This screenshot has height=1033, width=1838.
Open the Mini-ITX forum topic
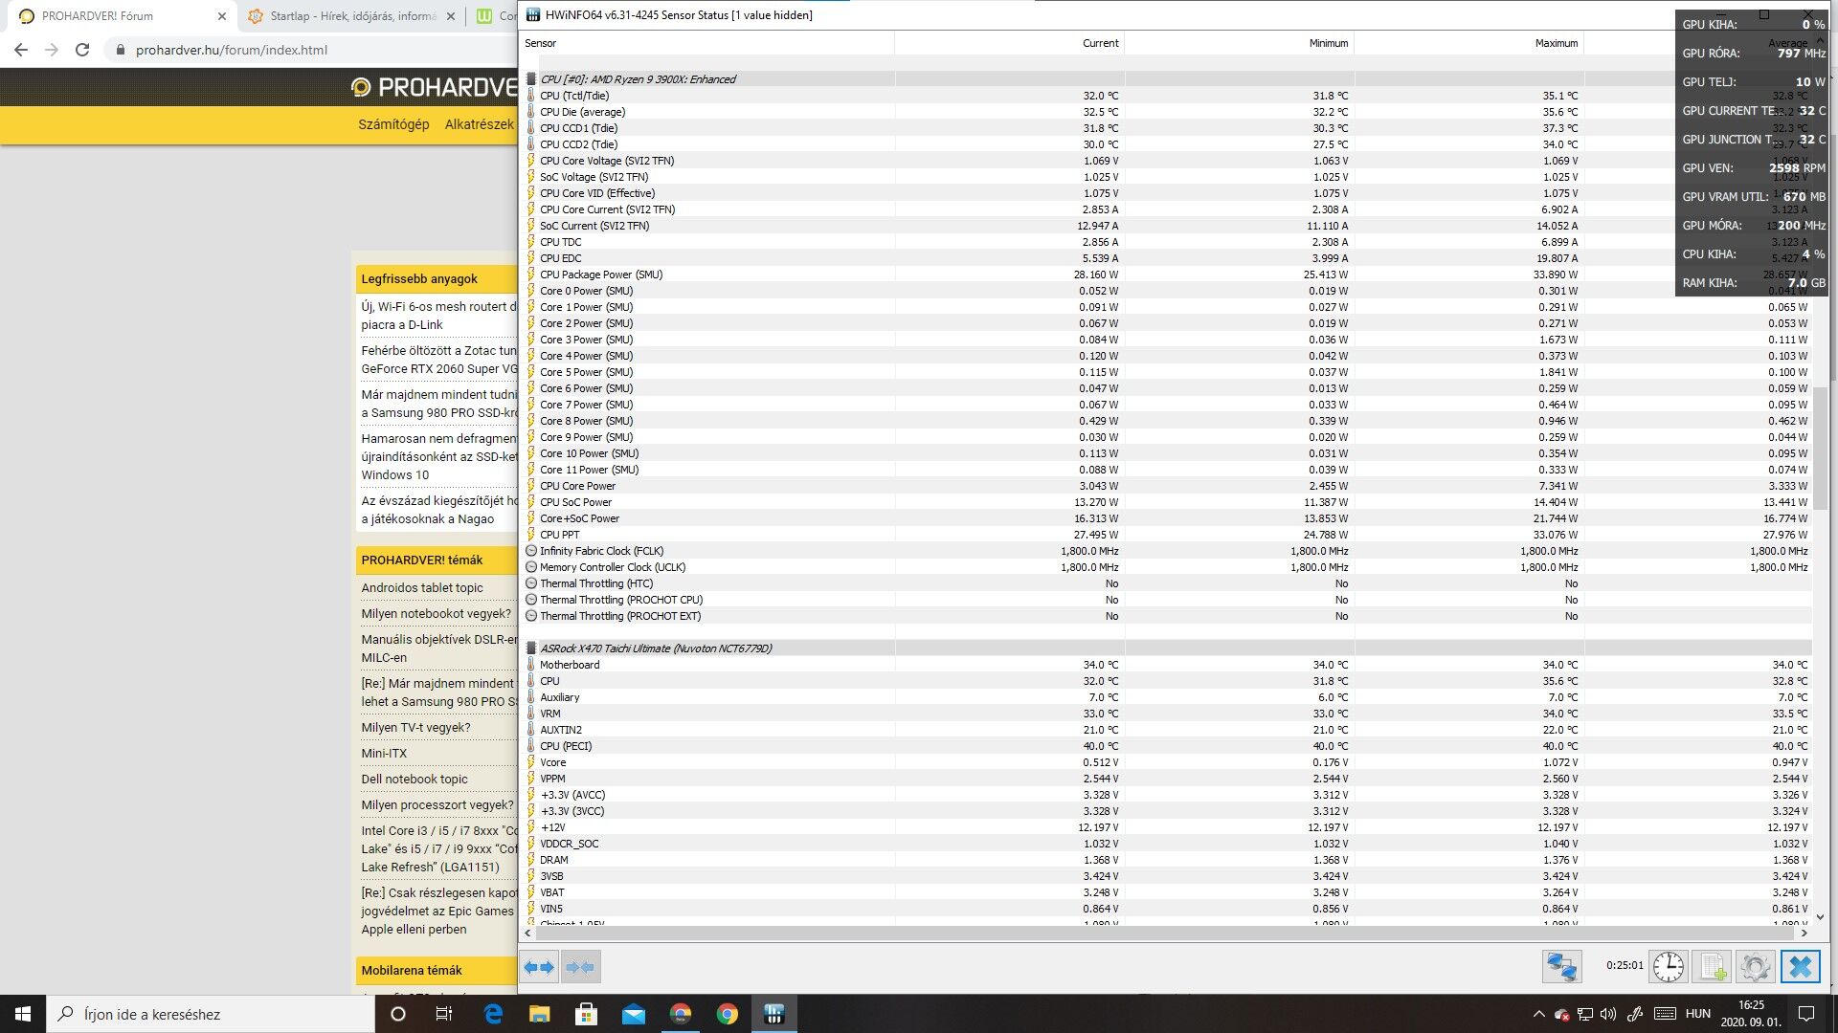tap(384, 753)
